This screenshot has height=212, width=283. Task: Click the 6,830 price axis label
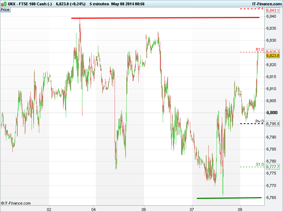point(271,40)
